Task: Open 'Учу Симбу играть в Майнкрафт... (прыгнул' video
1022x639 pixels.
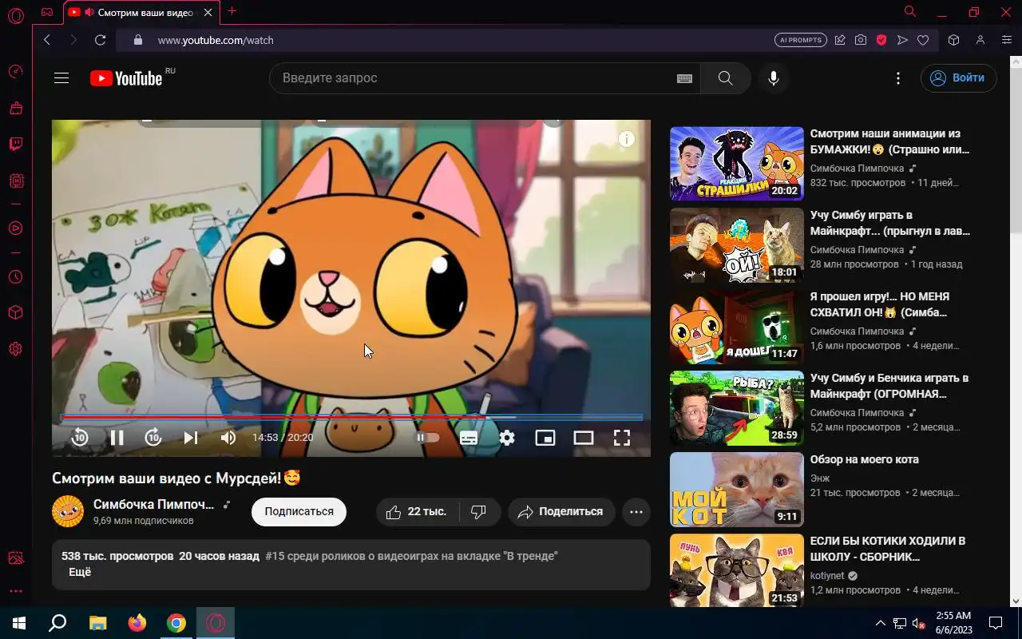Action: pos(889,223)
